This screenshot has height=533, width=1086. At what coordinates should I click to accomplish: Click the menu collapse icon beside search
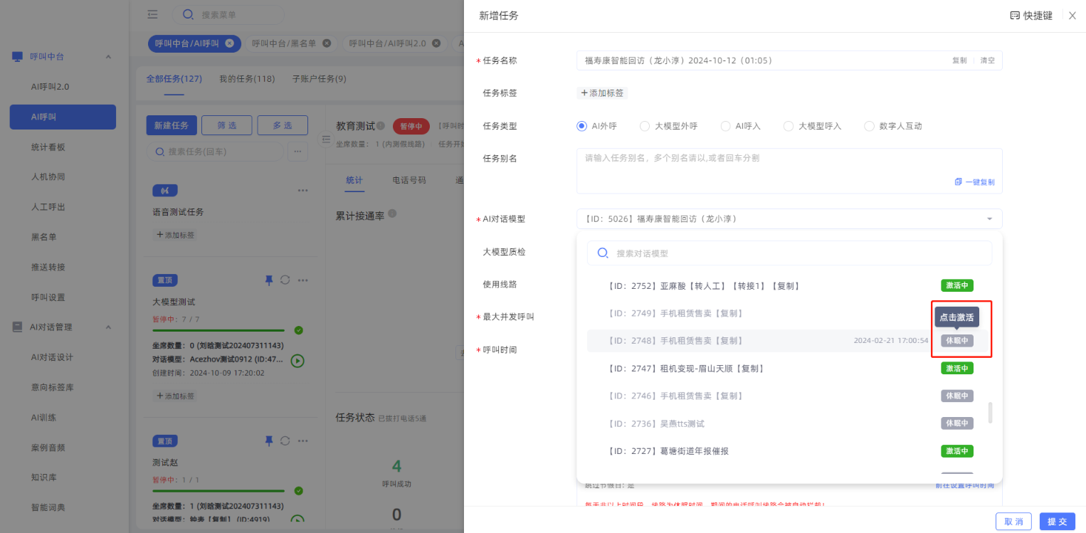[x=152, y=14]
